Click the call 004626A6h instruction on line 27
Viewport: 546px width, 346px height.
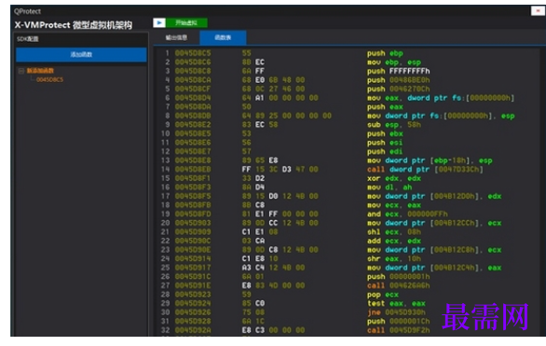[x=399, y=285]
